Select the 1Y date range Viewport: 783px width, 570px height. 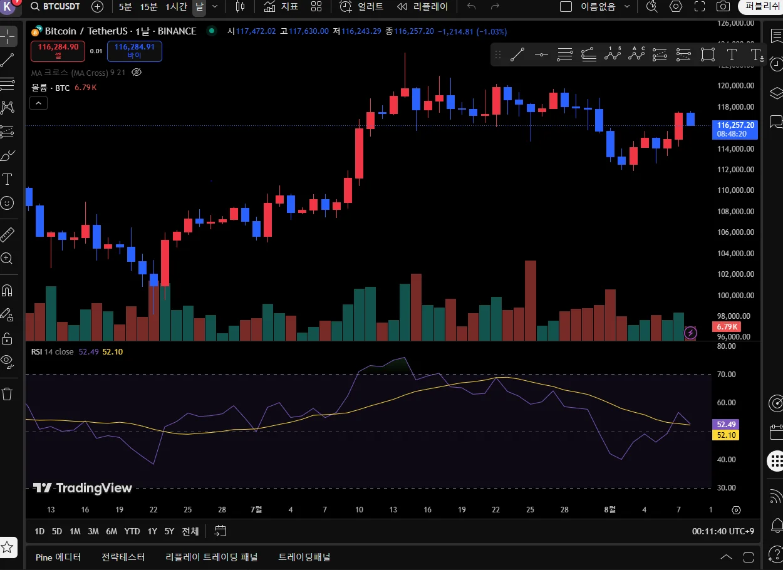pos(152,531)
